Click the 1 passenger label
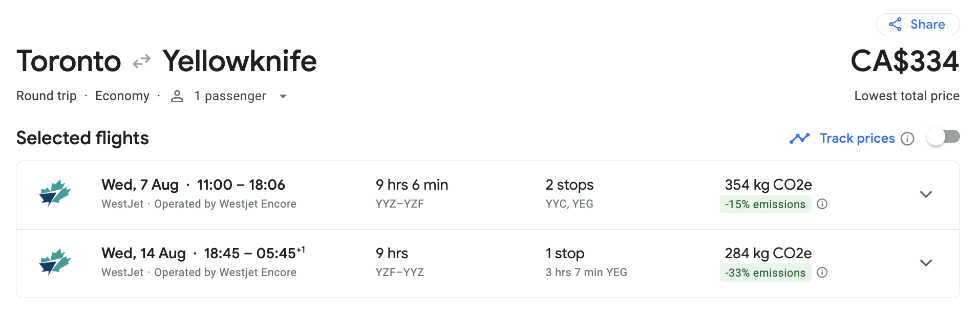 230,96
